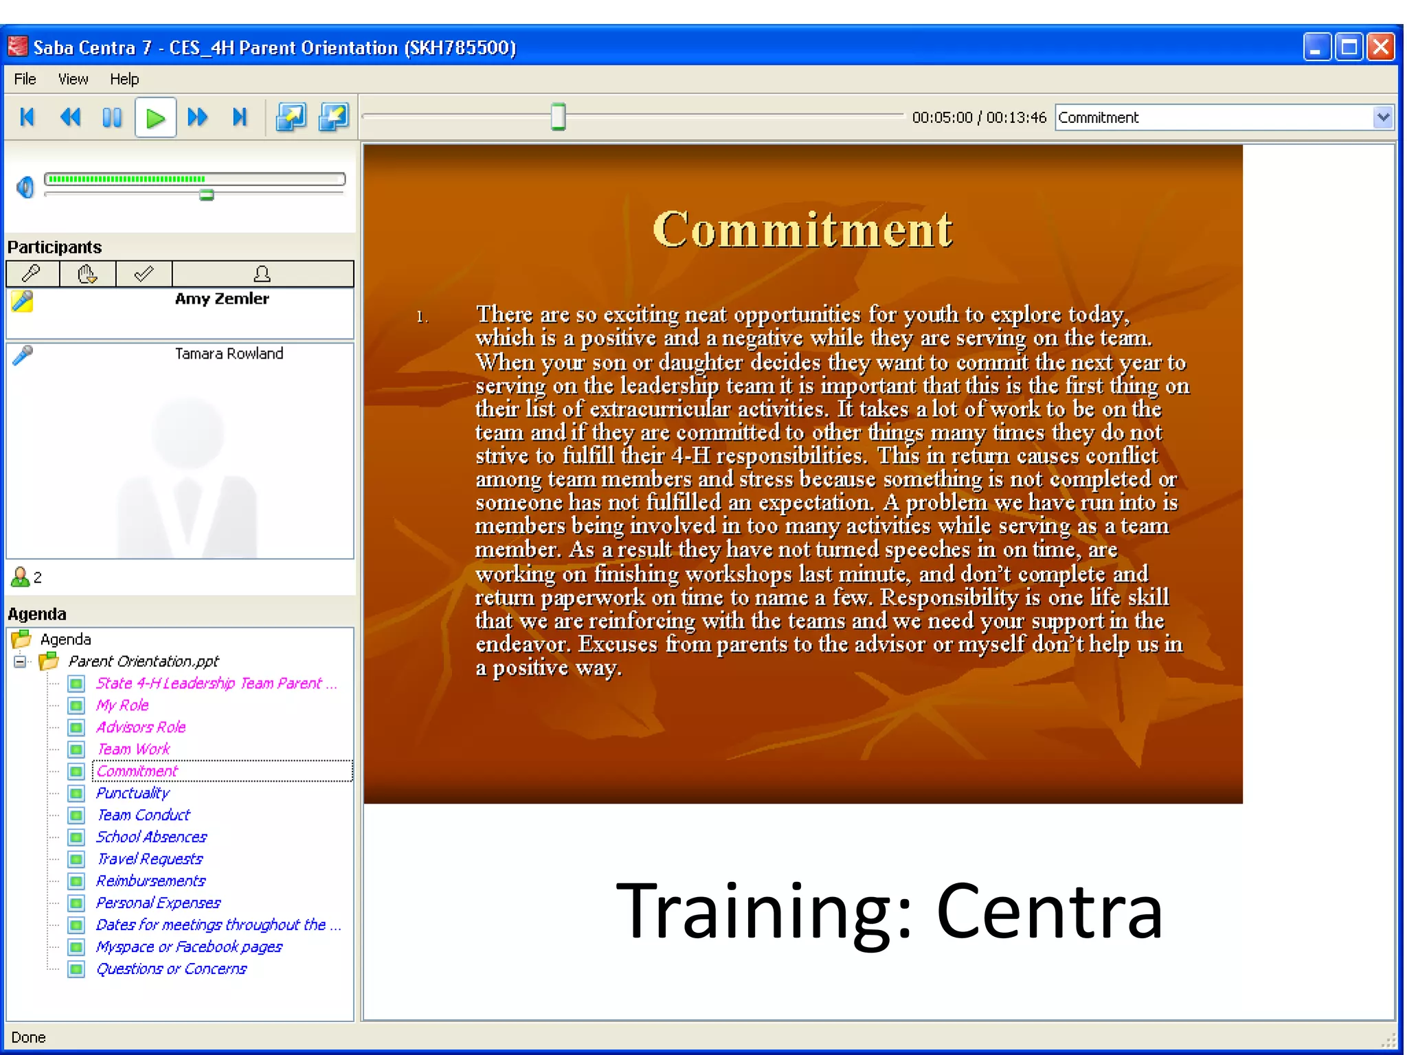Click the Play button in playback toolbar
The height and width of the screenshot is (1055, 1407).
click(x=155, y=118)
